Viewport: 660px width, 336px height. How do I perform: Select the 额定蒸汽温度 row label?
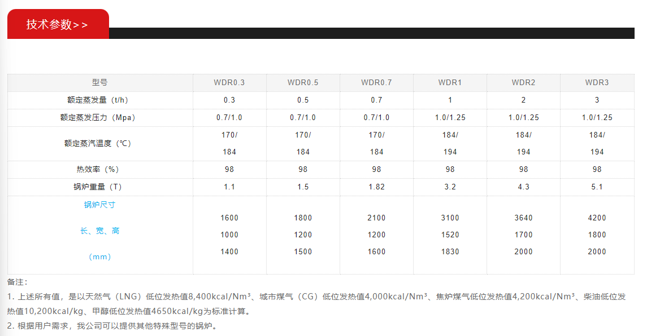[99, 143]
